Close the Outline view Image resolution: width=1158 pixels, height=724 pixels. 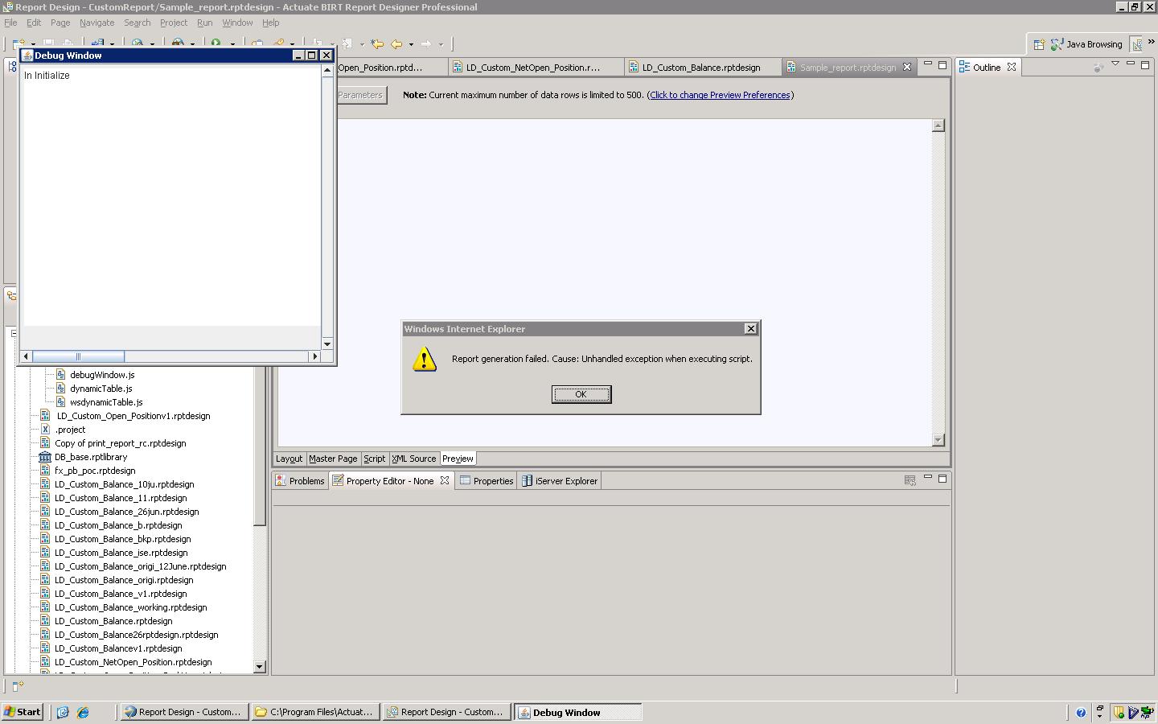(x=1012, y=67)
